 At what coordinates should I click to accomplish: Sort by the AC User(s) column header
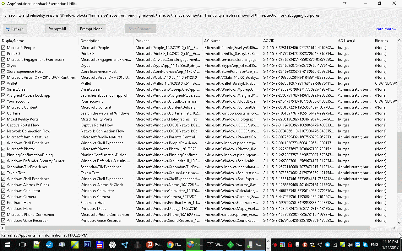[355, 41]
